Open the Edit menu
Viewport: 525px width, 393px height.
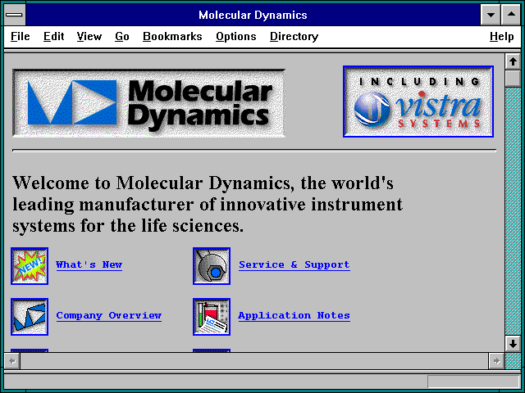[53, 36]
